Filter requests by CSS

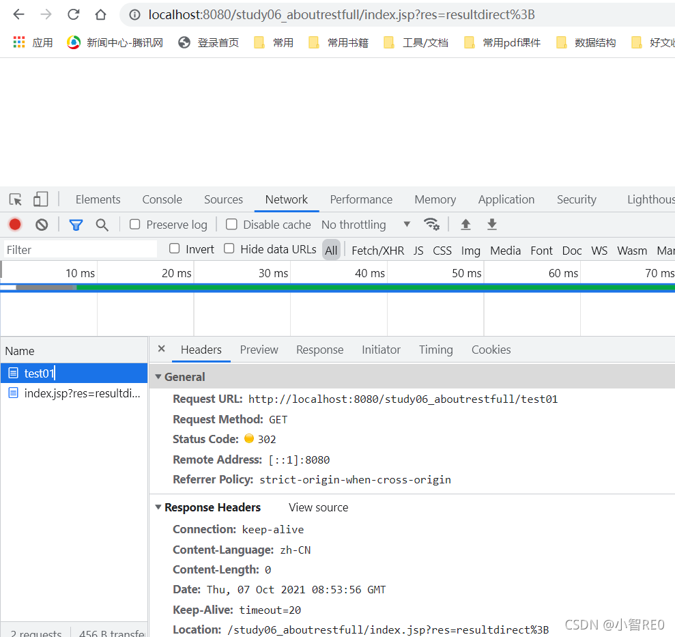pos(442,251)
